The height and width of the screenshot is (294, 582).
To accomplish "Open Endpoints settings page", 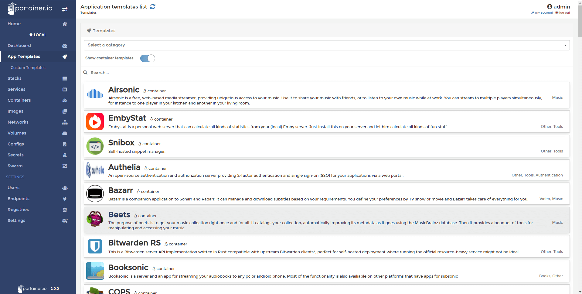I will [19, 199].
